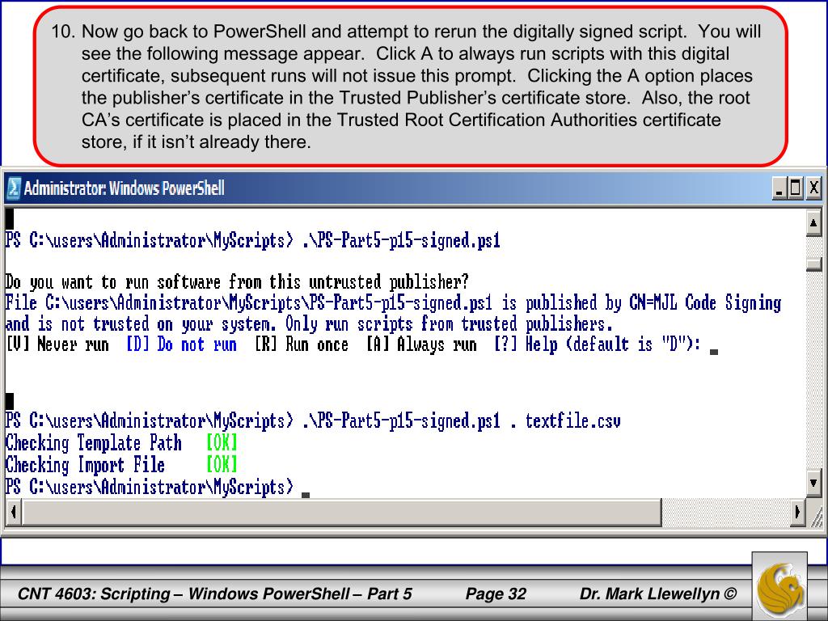Click 'Dr. Mark Llewellyn ©' footer text
This screenshot has height=621, width=828.
coord(658,594)
